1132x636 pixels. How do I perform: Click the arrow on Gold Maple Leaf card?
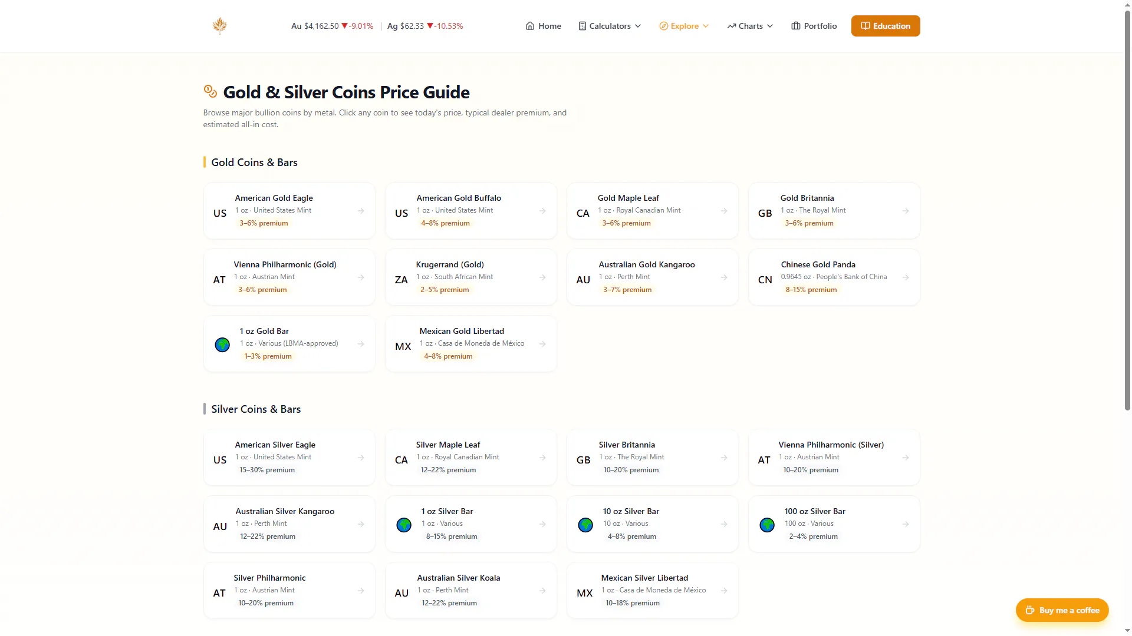(724, 211)
